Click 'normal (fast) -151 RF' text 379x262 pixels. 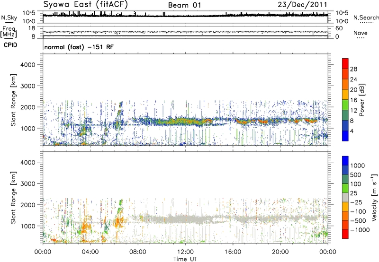79,47
